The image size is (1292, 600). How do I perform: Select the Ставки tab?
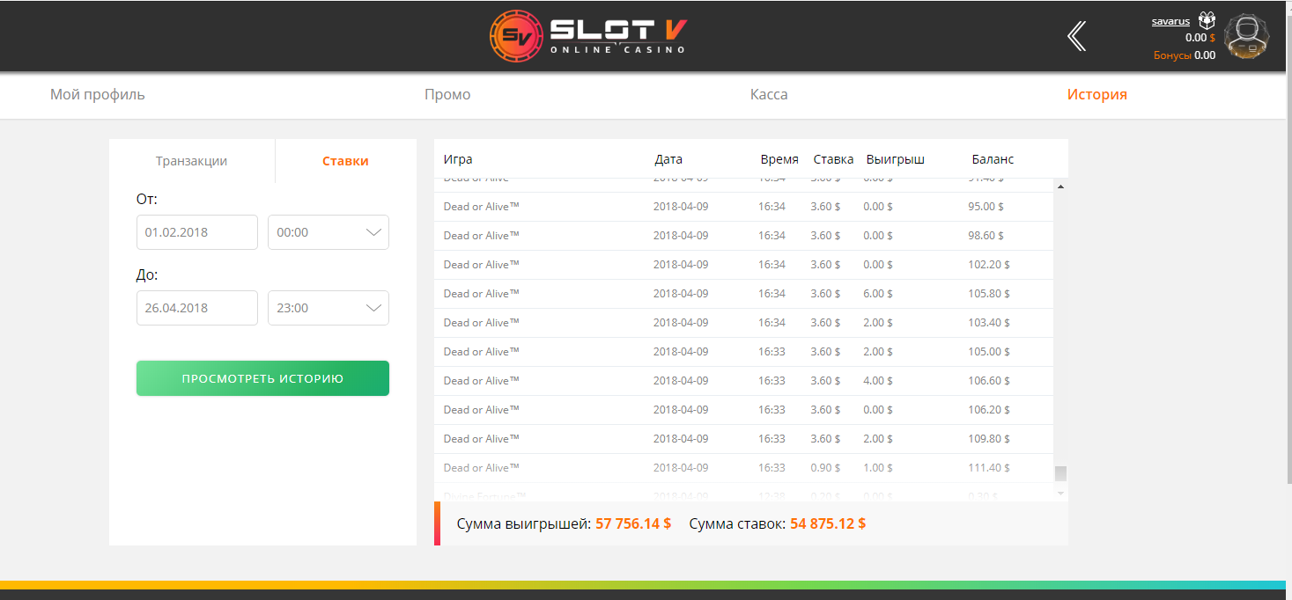point(345,161)
